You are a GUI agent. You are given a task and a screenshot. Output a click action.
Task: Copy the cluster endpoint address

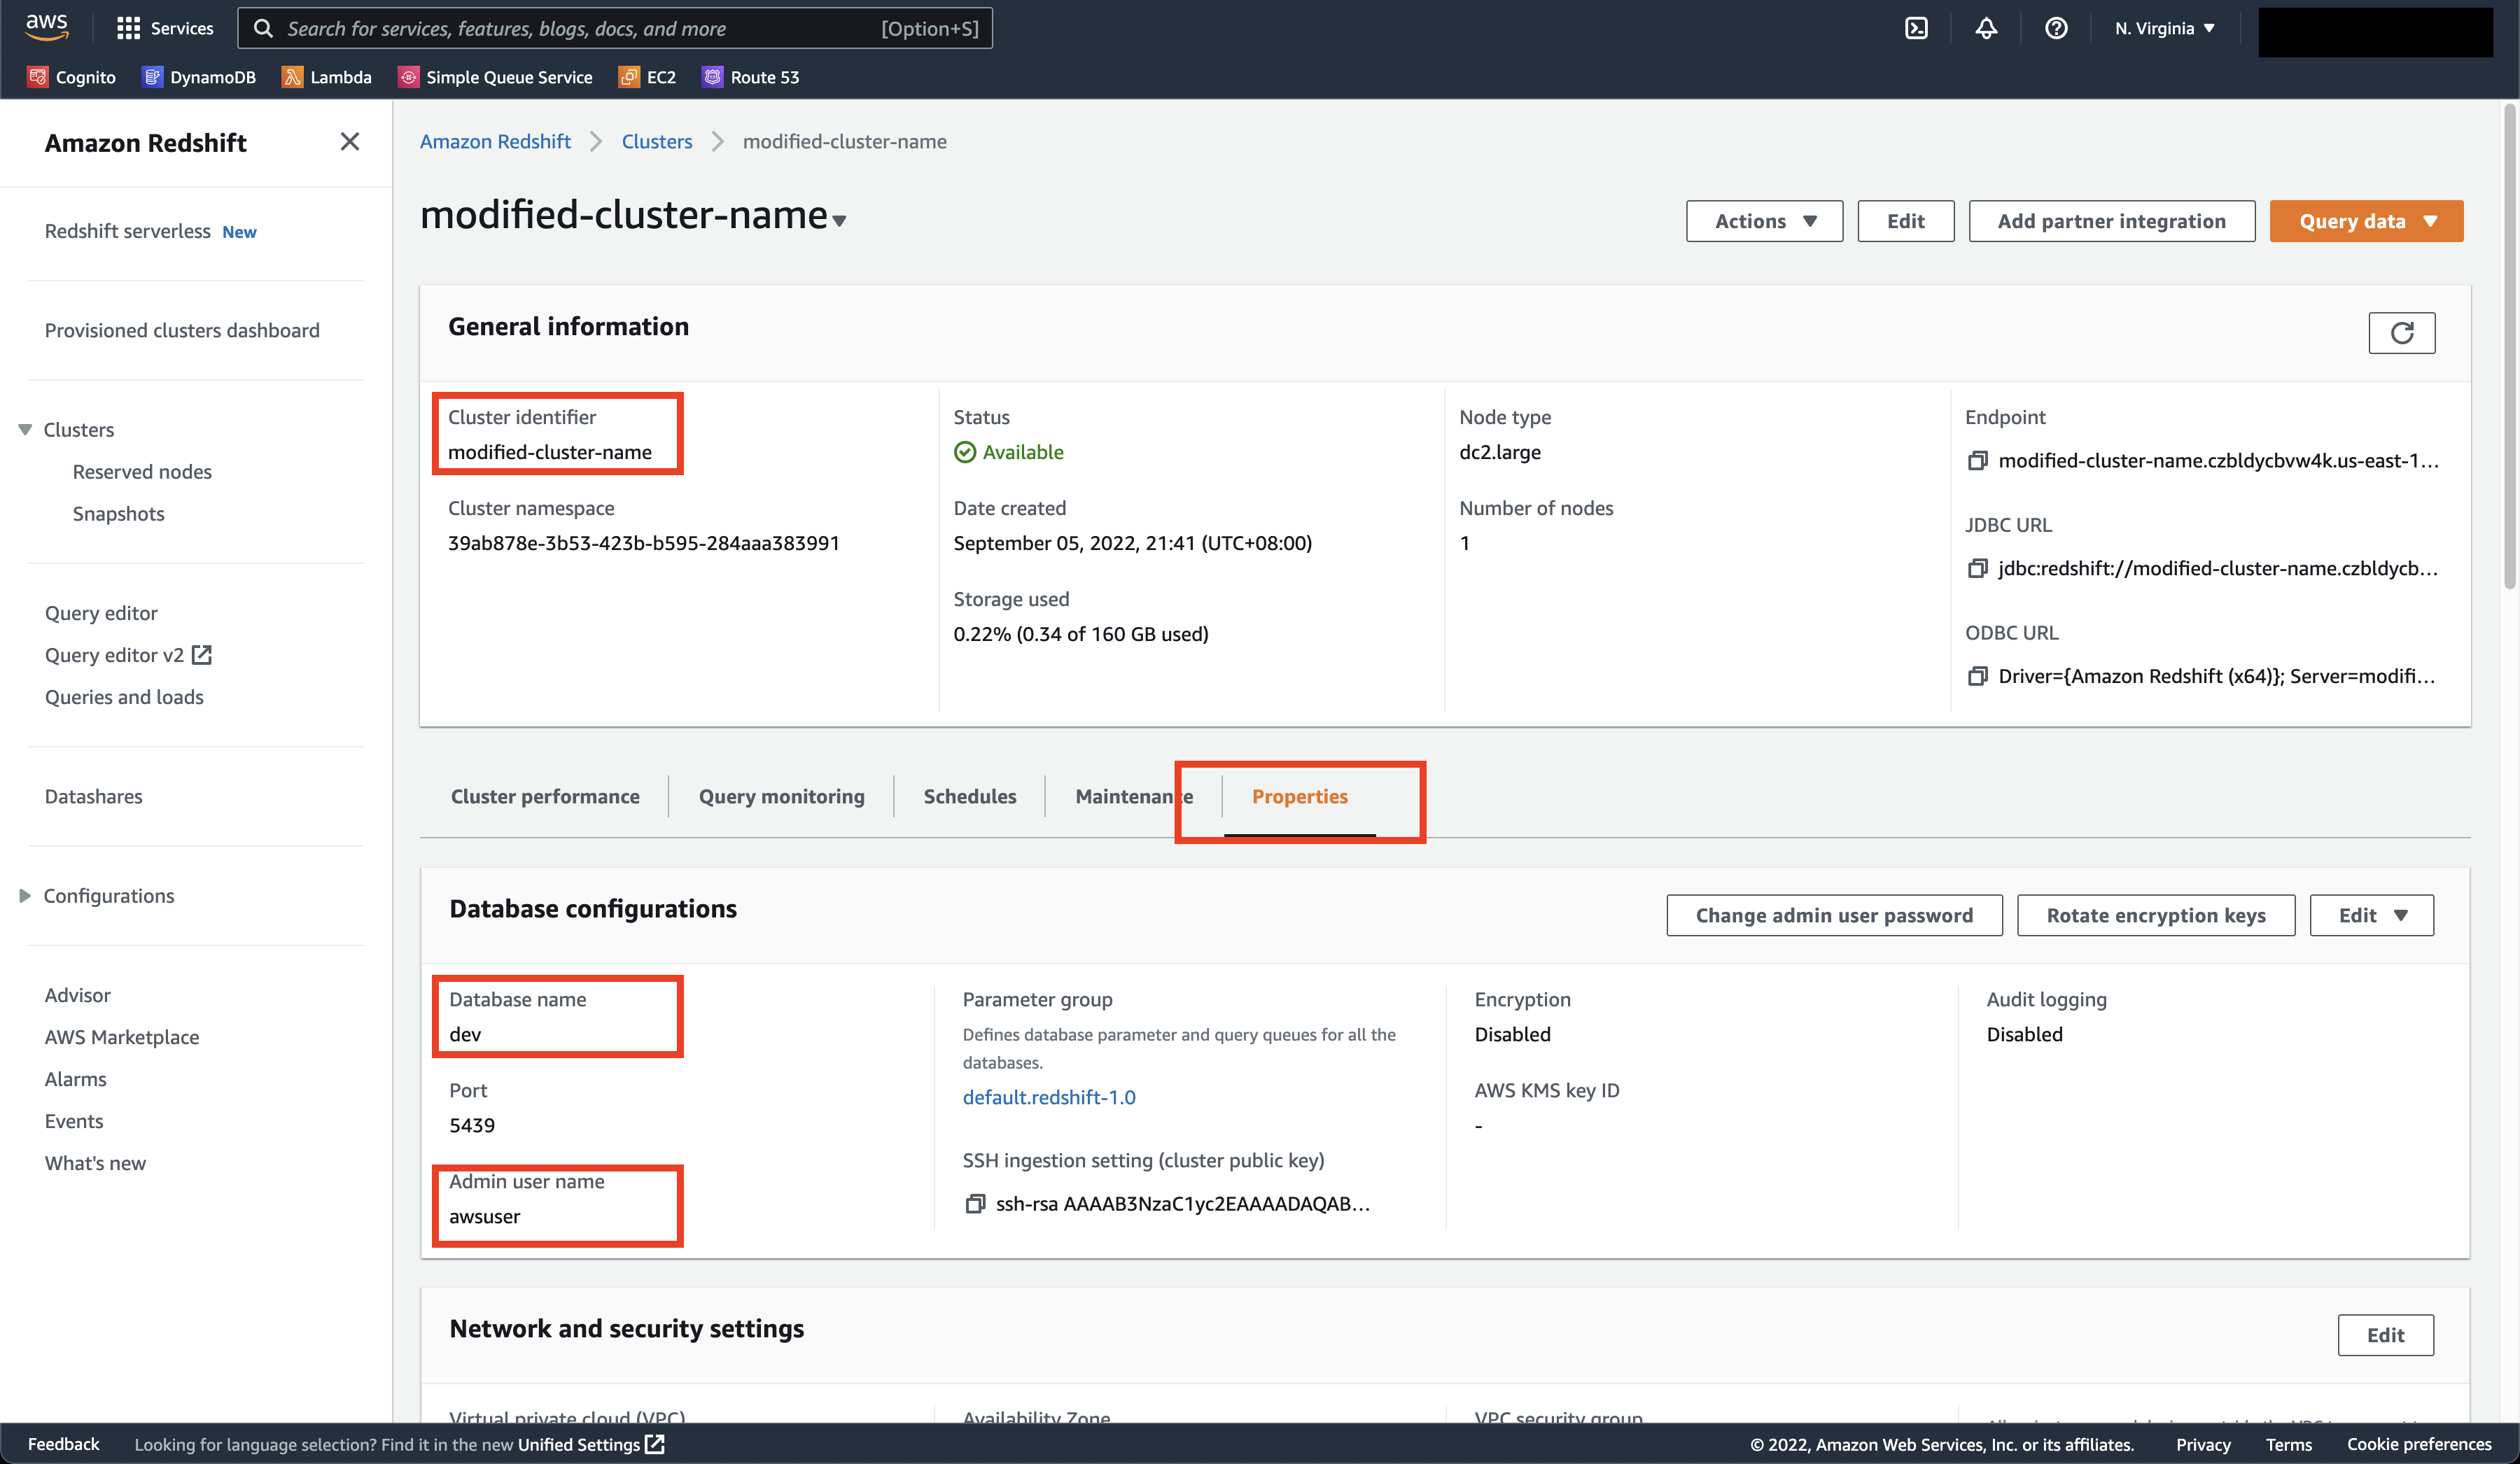pyautogui.click(x=1977, y=461)
